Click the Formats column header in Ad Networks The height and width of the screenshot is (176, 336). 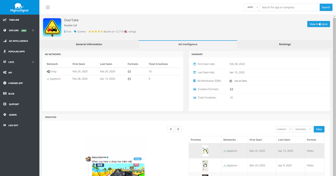point(133,64)
